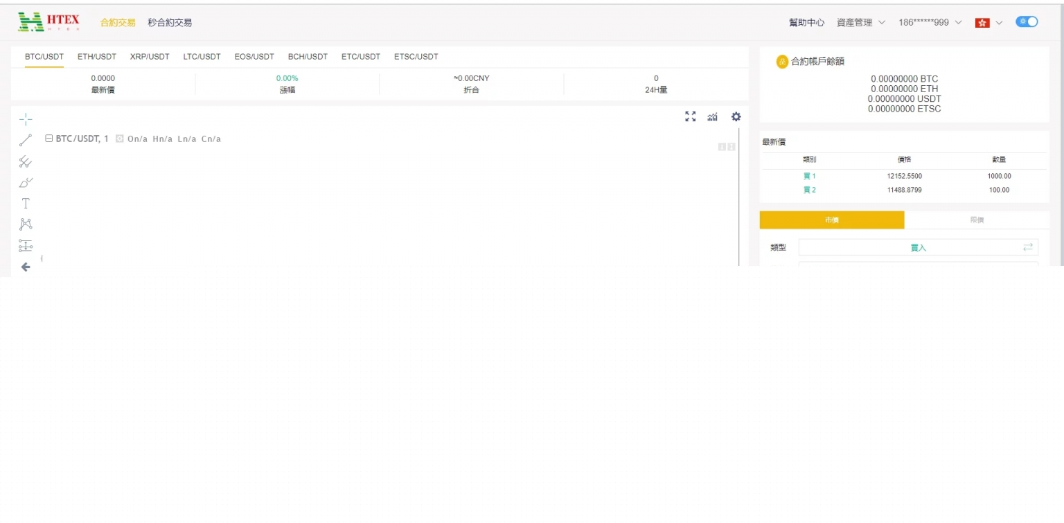Go to 秒合約交易 page
This screenshot has height=523, width=1064.
tap(170, 22)
